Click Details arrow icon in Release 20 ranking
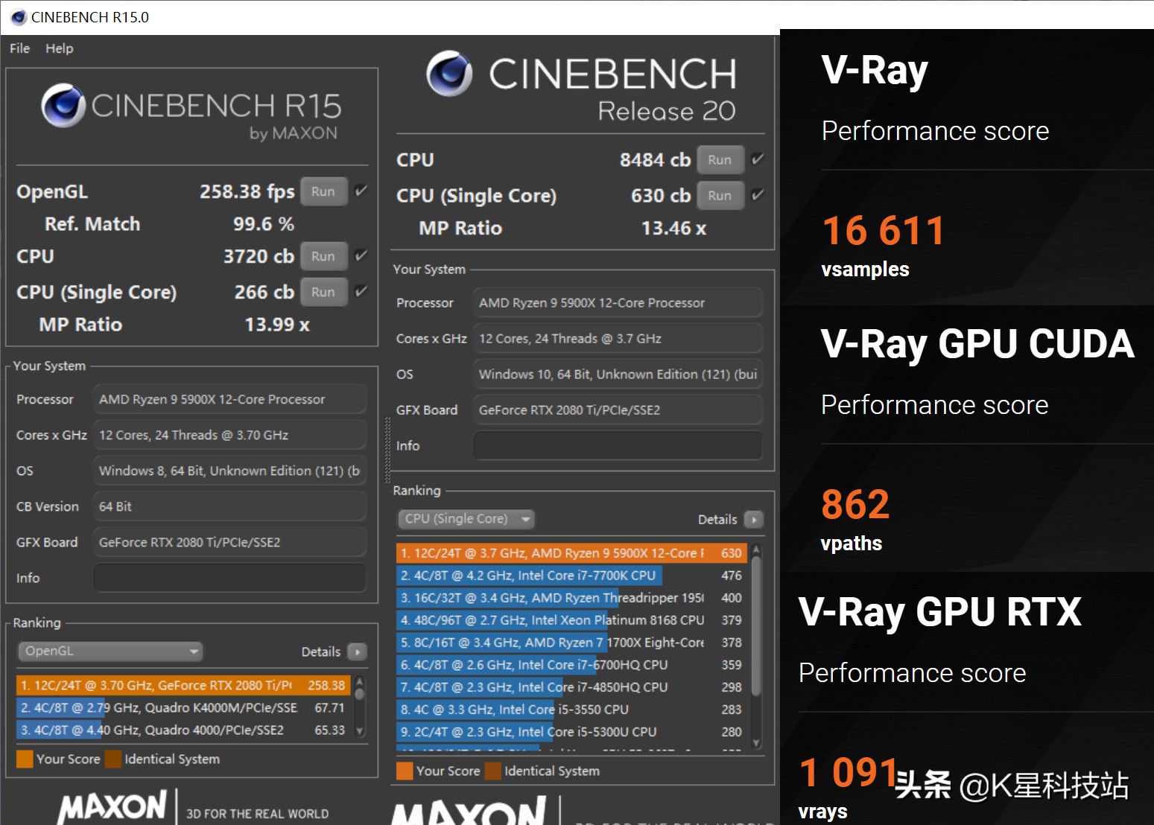Viewport: 1154px width, 825px height. pyautogui.click(x=754, y=520)
